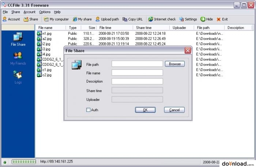Click share time 2008-08-22 12:24:18
Screen dimensions: 256x167
150,33
